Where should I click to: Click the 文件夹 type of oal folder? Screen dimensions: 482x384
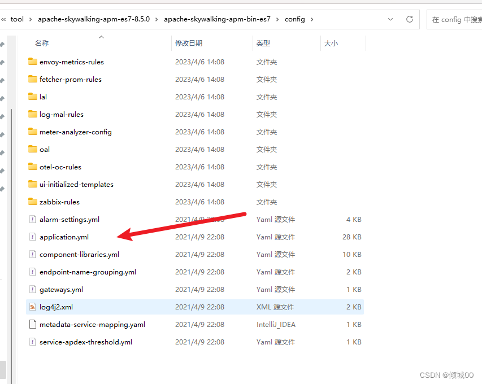click(x=267, y=149)
